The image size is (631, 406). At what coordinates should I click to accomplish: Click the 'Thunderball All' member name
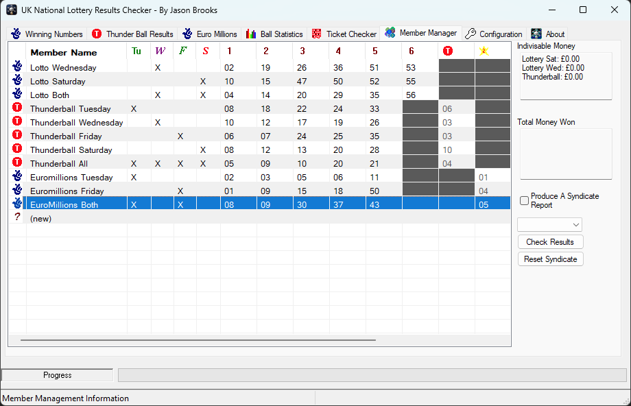59,163
